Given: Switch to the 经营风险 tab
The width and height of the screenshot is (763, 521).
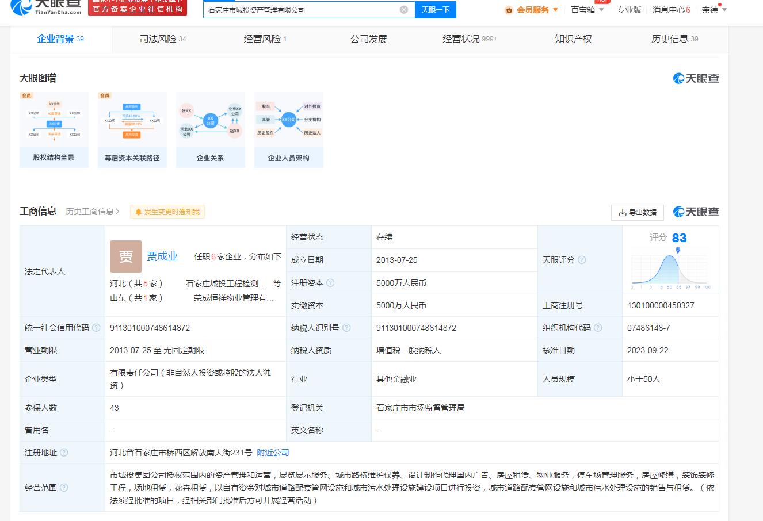Looking at the screenshot, I should coord(265,39).
